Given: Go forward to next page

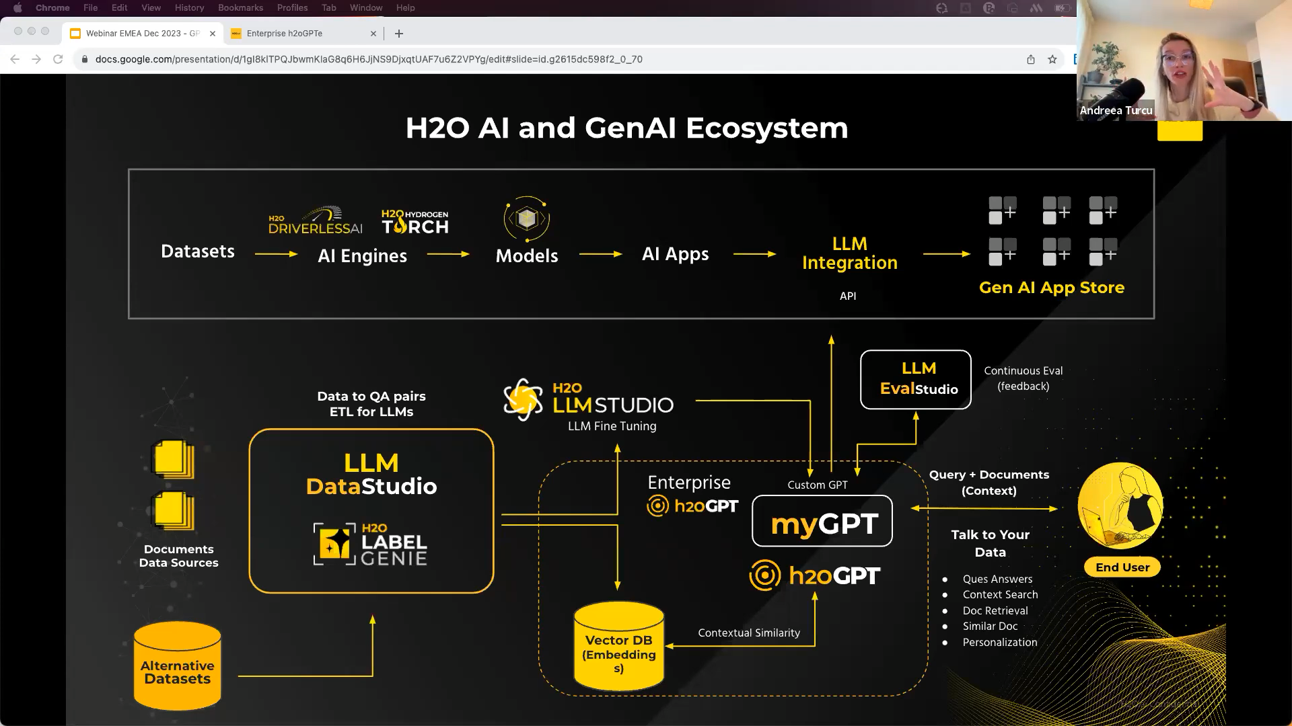Looking at the screenshot, I should 36,59.
